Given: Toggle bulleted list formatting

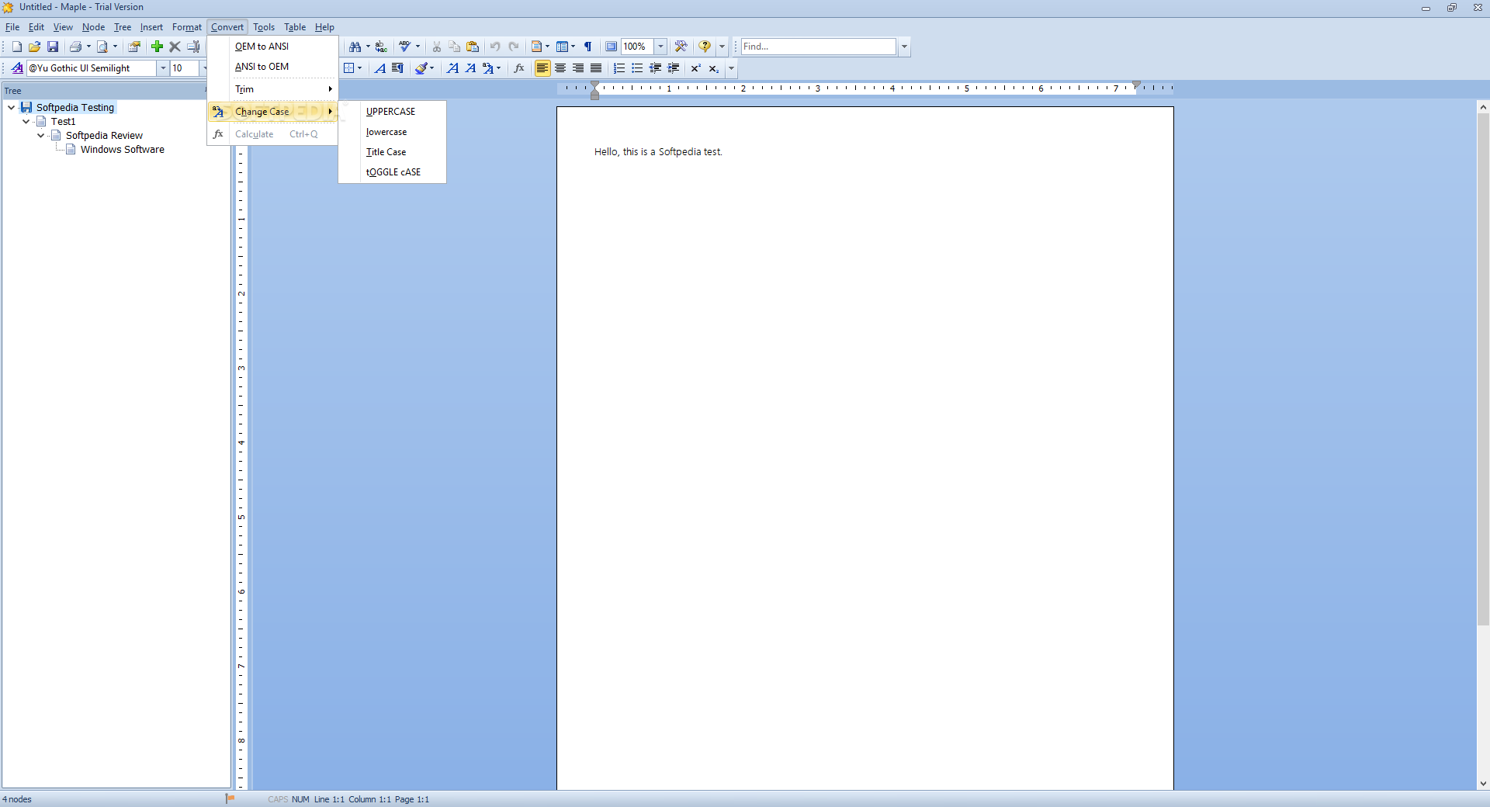Looking at the screenshot, I should point(637,68).
